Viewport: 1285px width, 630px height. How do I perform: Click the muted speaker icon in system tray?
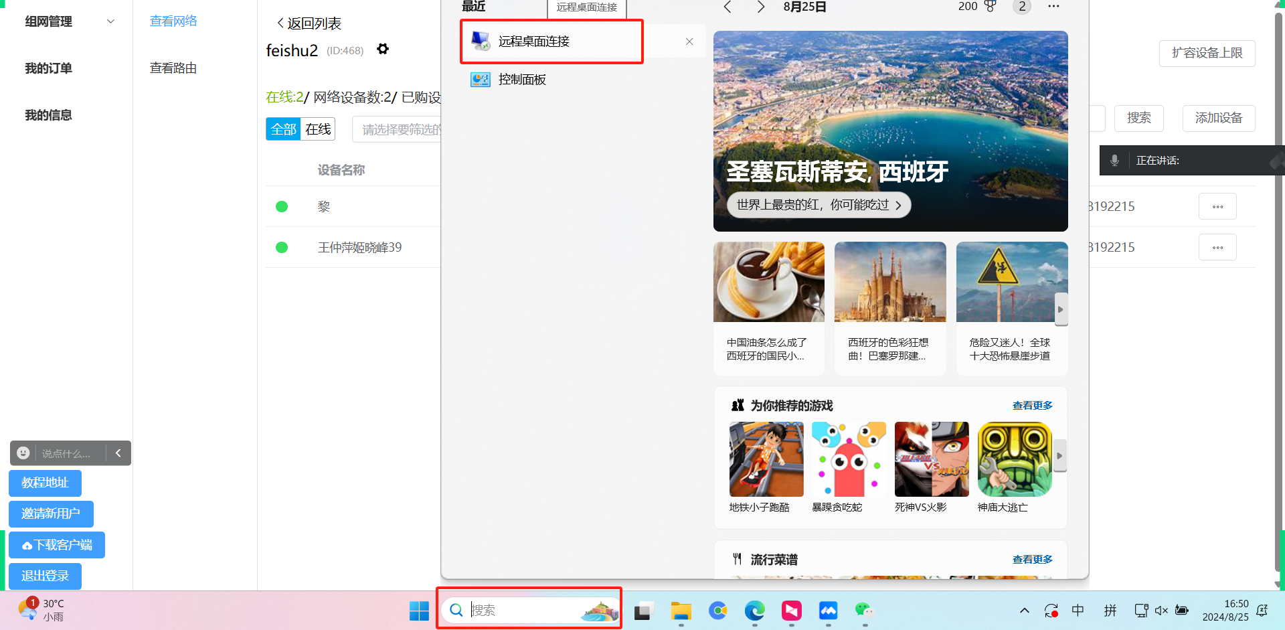(x=1161, y=611)
